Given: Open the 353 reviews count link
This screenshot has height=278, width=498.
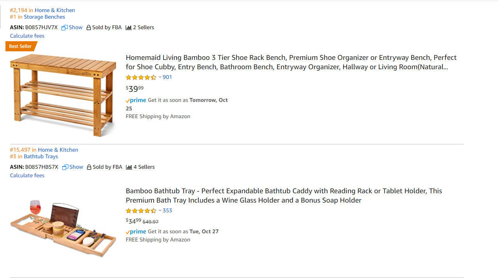Looking at the screenshot, I should (167, 211).
